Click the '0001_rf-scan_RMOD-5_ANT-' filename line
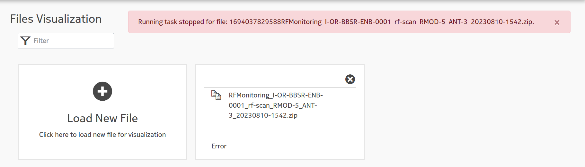The width and height of the screenshot is (585, 167). pos(273,105)
